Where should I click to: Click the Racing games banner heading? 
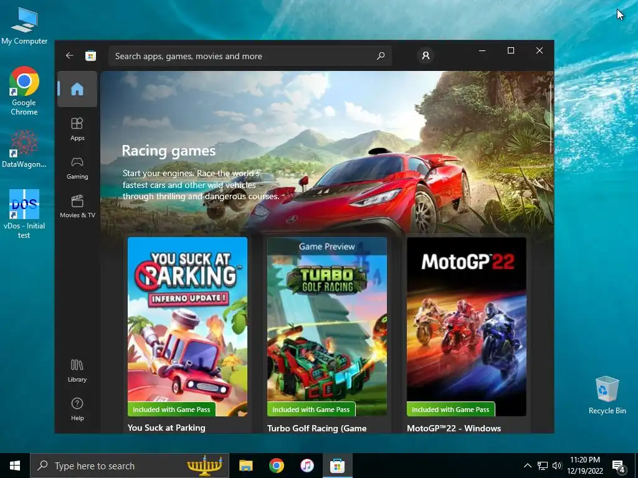[x=168, y=151]
